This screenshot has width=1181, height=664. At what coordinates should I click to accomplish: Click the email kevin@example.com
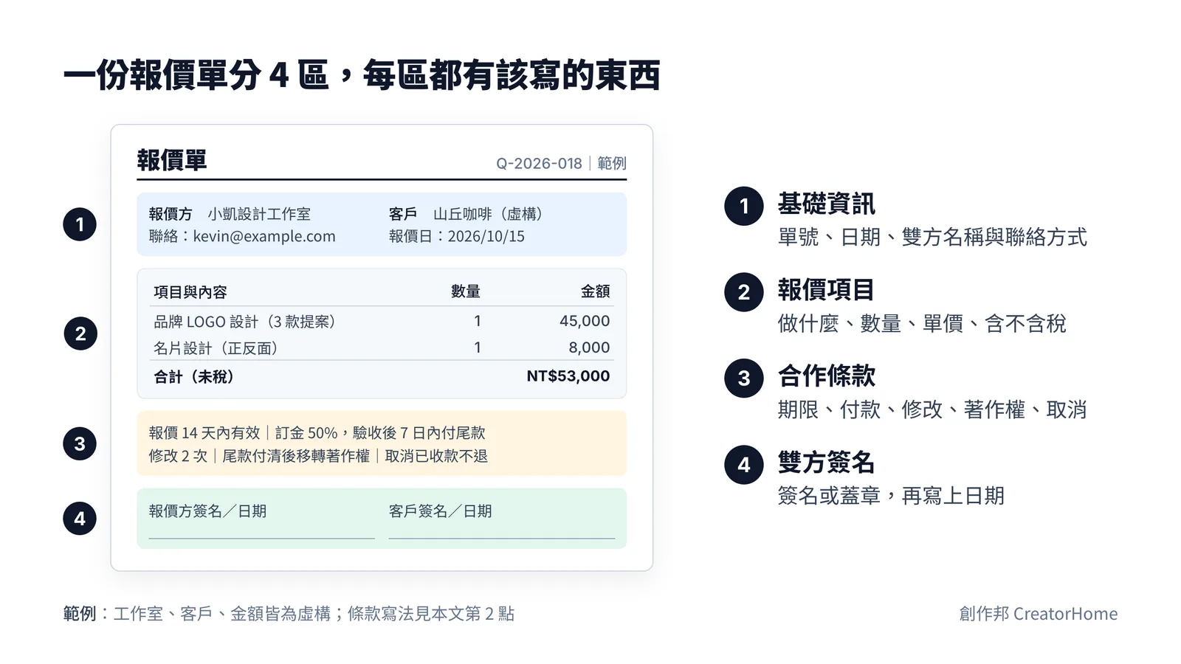(264, 236)
